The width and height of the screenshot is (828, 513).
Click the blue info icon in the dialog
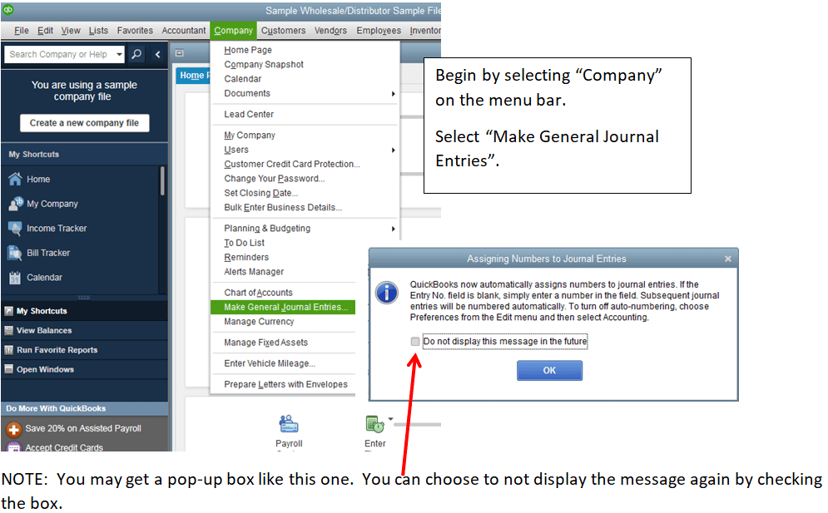[387, 293]
